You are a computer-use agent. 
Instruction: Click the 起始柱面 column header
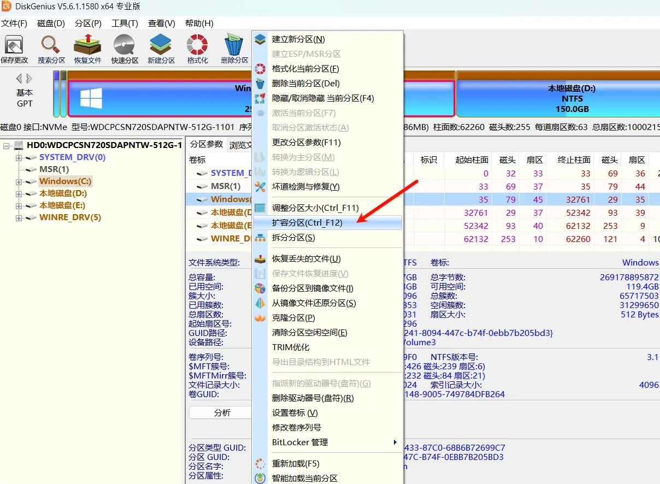[472, 160]
